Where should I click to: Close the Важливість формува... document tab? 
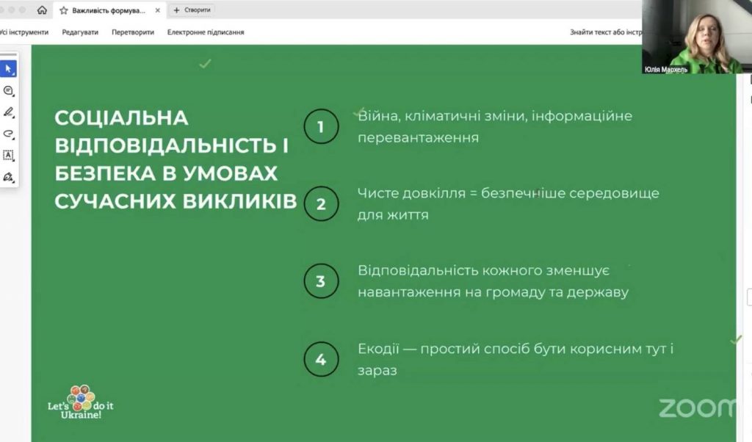click(x=157, y=10)
